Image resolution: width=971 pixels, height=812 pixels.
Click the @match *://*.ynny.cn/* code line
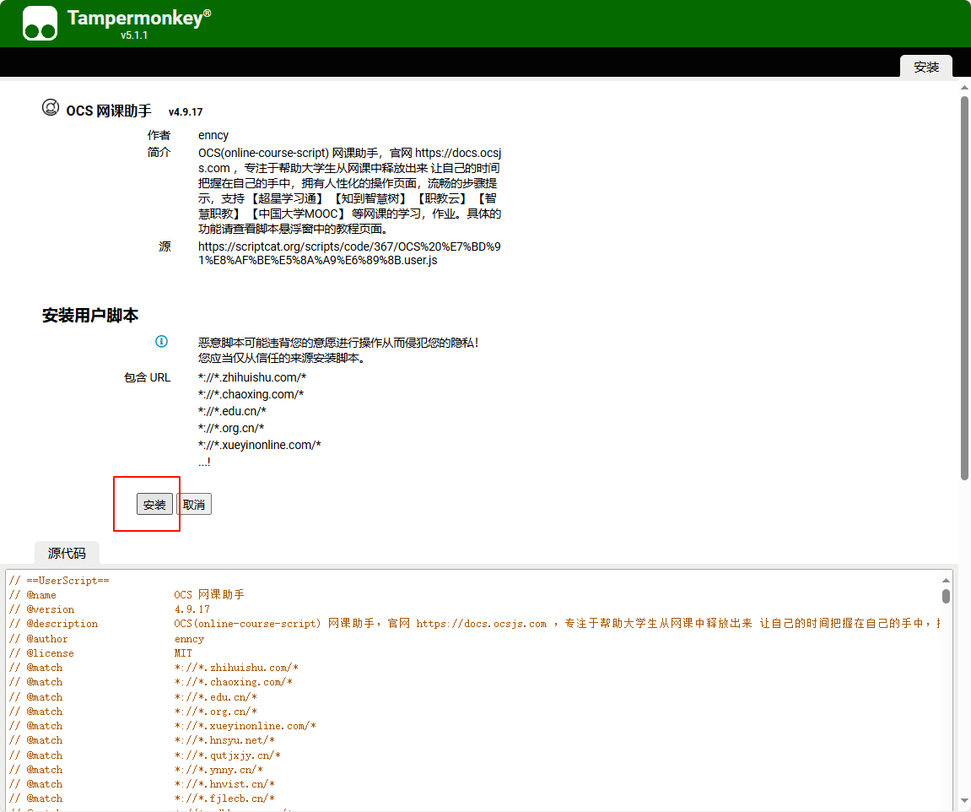point(136,769)
